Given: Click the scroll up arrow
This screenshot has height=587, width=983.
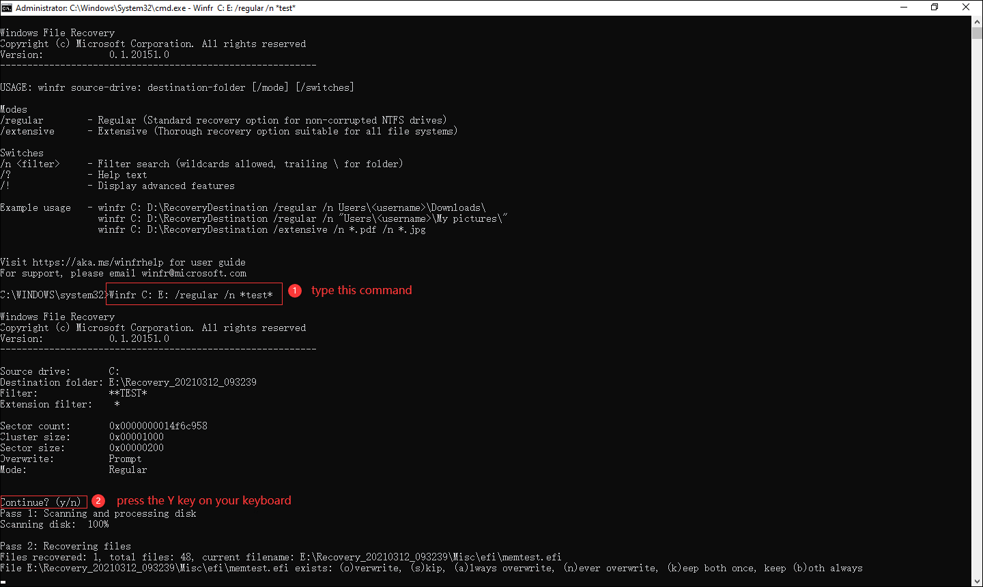Looking at the screenshot, I should (x=977, y=23).
